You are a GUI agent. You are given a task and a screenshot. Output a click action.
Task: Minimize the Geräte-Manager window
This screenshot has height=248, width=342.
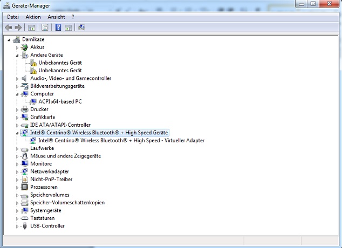[302, 4]
